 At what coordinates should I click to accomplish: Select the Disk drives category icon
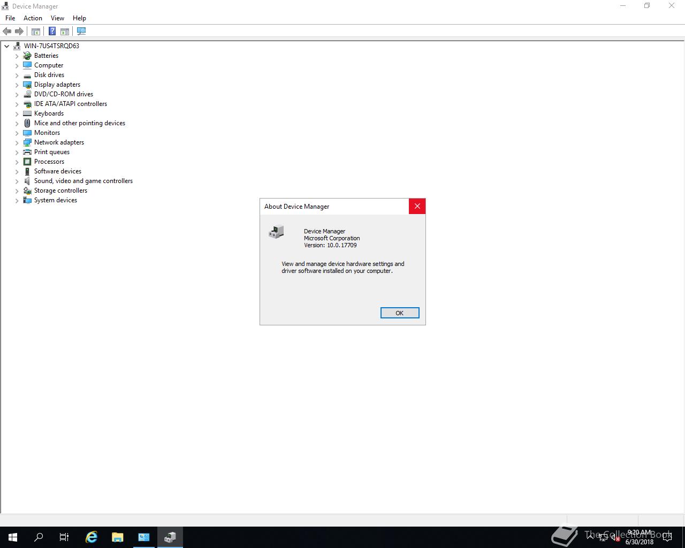click(27, 75)
